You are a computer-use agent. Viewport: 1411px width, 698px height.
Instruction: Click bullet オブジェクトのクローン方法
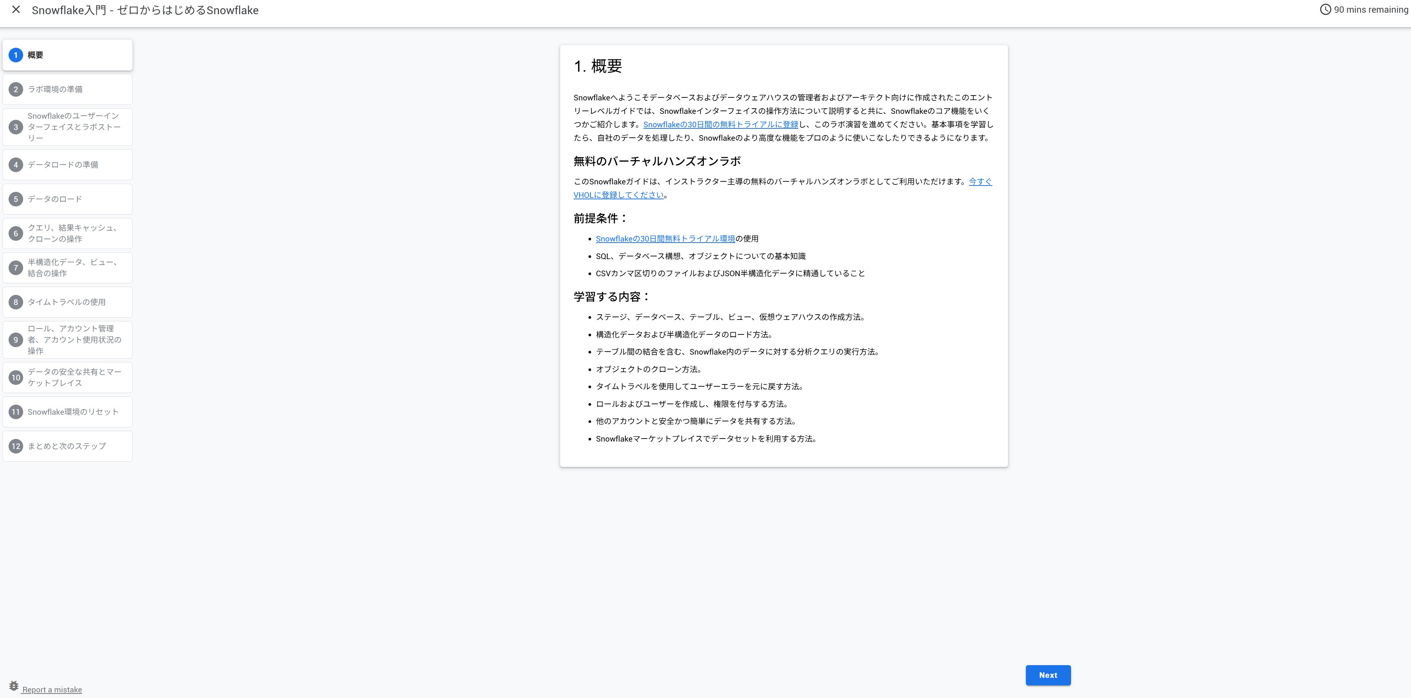click(x=649, y=369)
